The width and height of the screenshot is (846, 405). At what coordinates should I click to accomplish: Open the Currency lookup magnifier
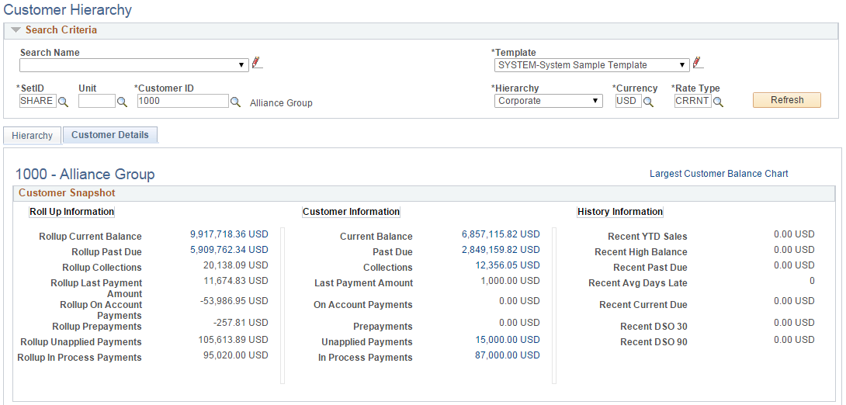648,102
